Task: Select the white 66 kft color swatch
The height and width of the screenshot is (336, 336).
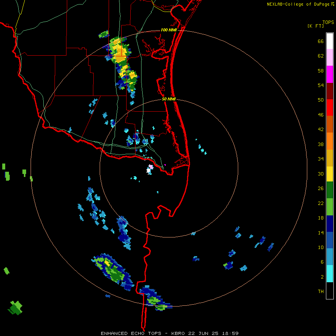Action: coord(330,41)
